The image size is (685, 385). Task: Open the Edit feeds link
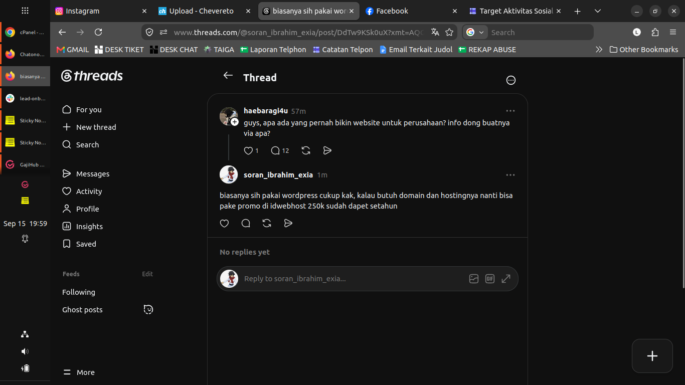coord(147,274)
